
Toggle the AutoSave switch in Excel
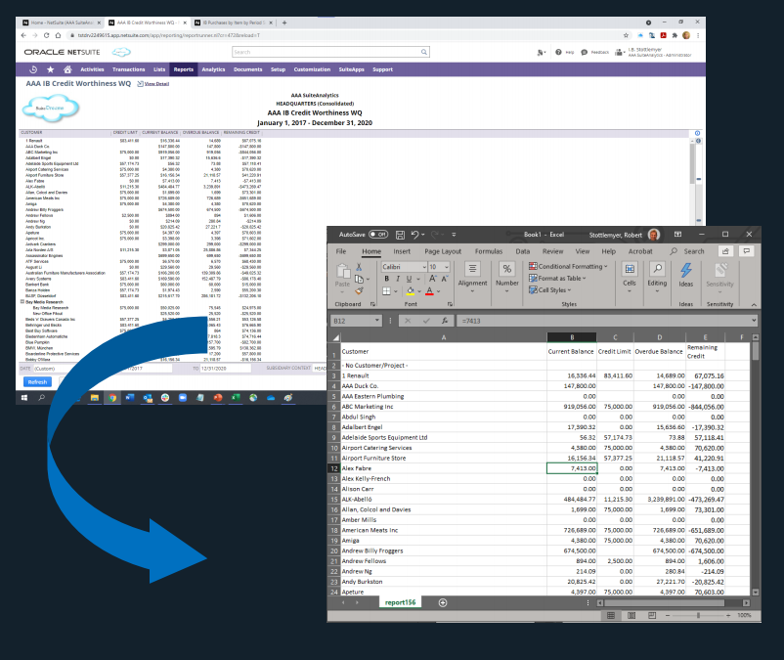pyautogui.click(x=378, y=235)
